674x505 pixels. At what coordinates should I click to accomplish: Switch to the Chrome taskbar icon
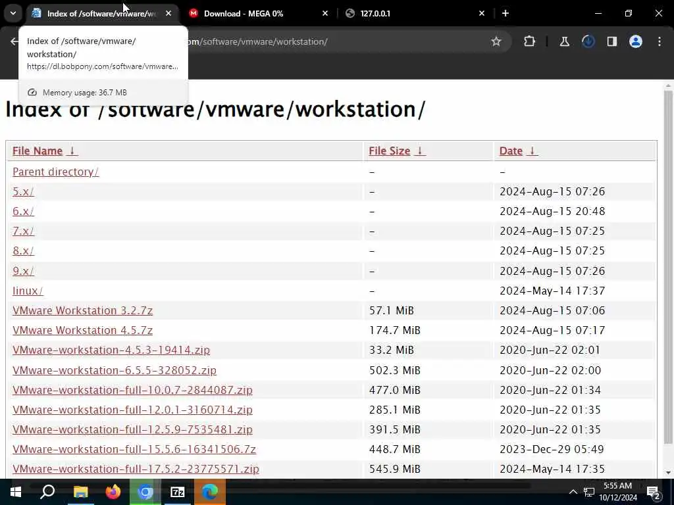click(145, 492)
